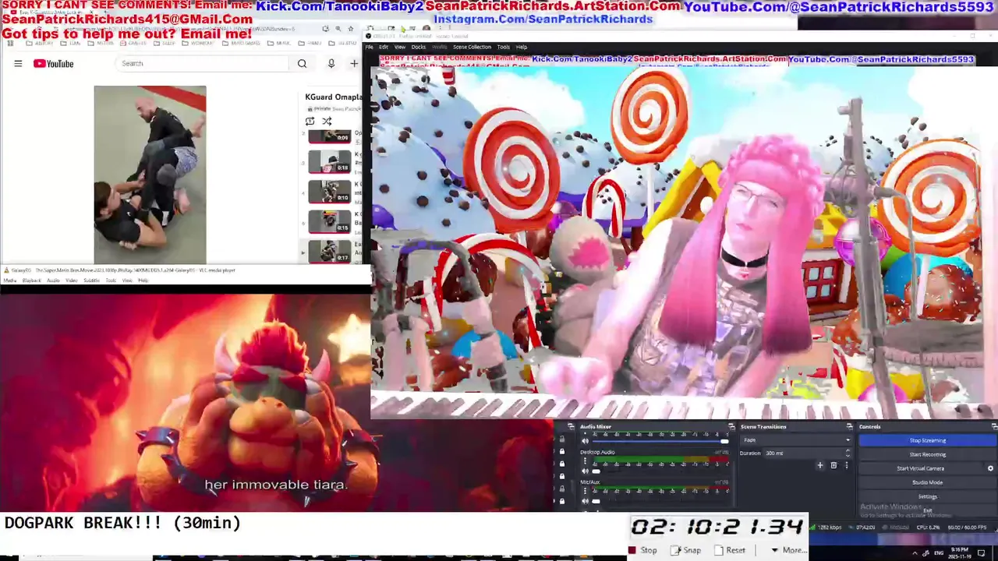Float the Audio Mixer dock icon
The image size is (998, 561).
731,426
